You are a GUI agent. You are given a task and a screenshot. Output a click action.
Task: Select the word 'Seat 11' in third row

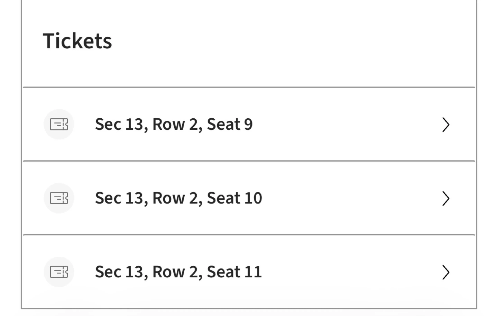coord(234,272)
